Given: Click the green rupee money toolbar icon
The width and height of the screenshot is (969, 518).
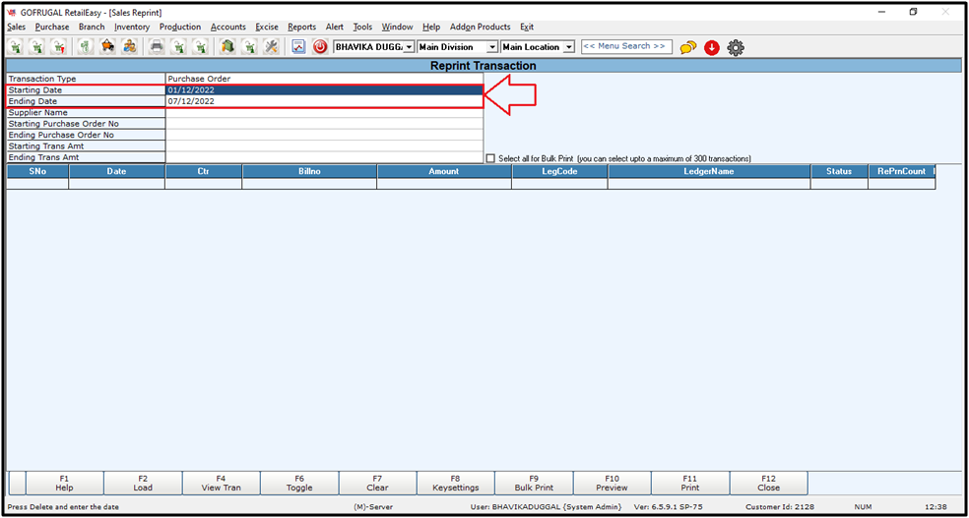Looking at the screenshot, I should pyautogui.click(x=87, y=47).
